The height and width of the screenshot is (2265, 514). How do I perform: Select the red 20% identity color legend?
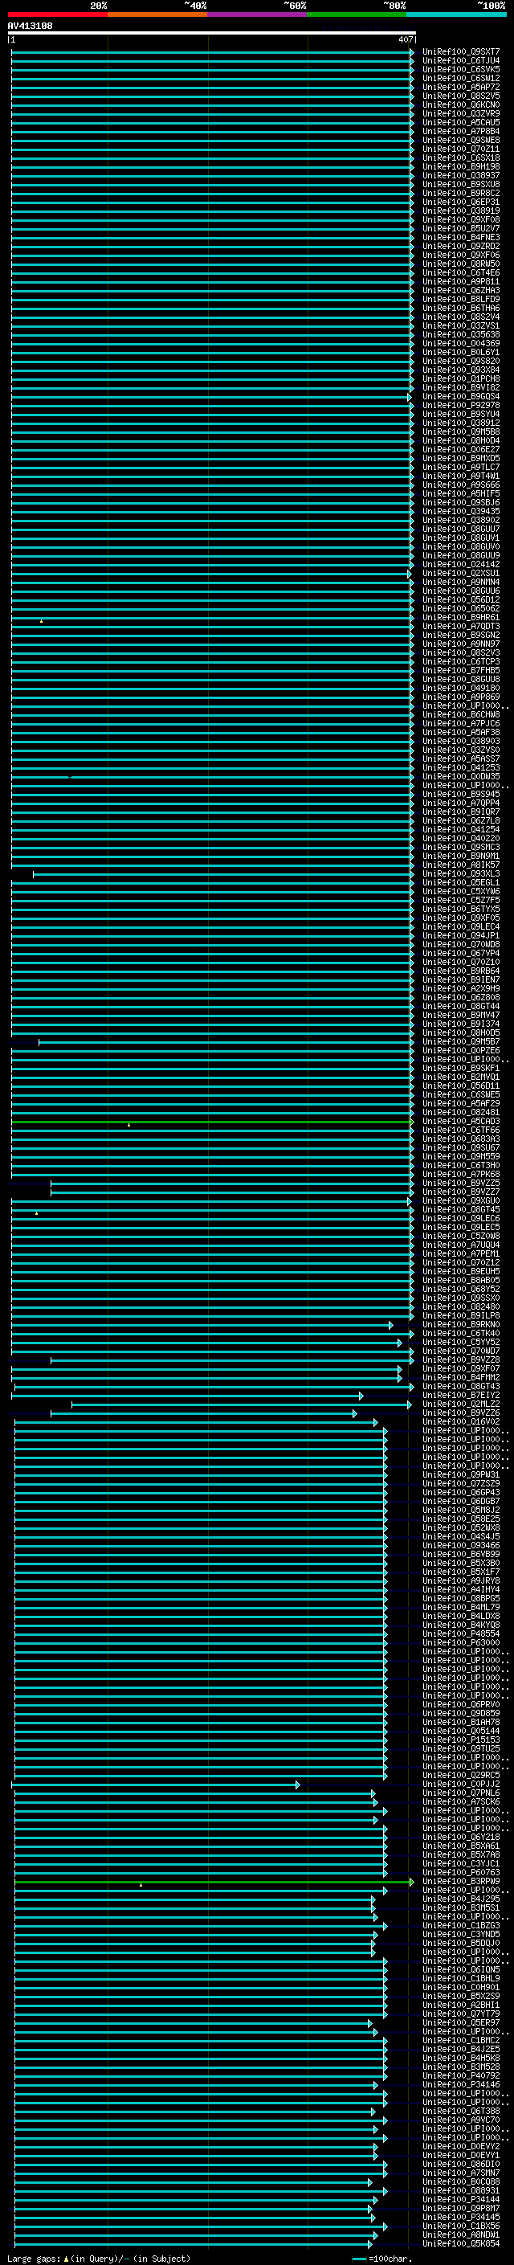[x=57, y=14]
